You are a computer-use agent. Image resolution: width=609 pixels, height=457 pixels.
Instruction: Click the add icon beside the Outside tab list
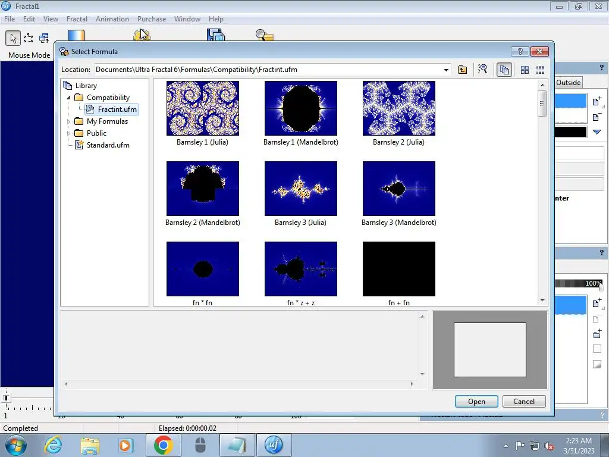[x=597, y=102]
